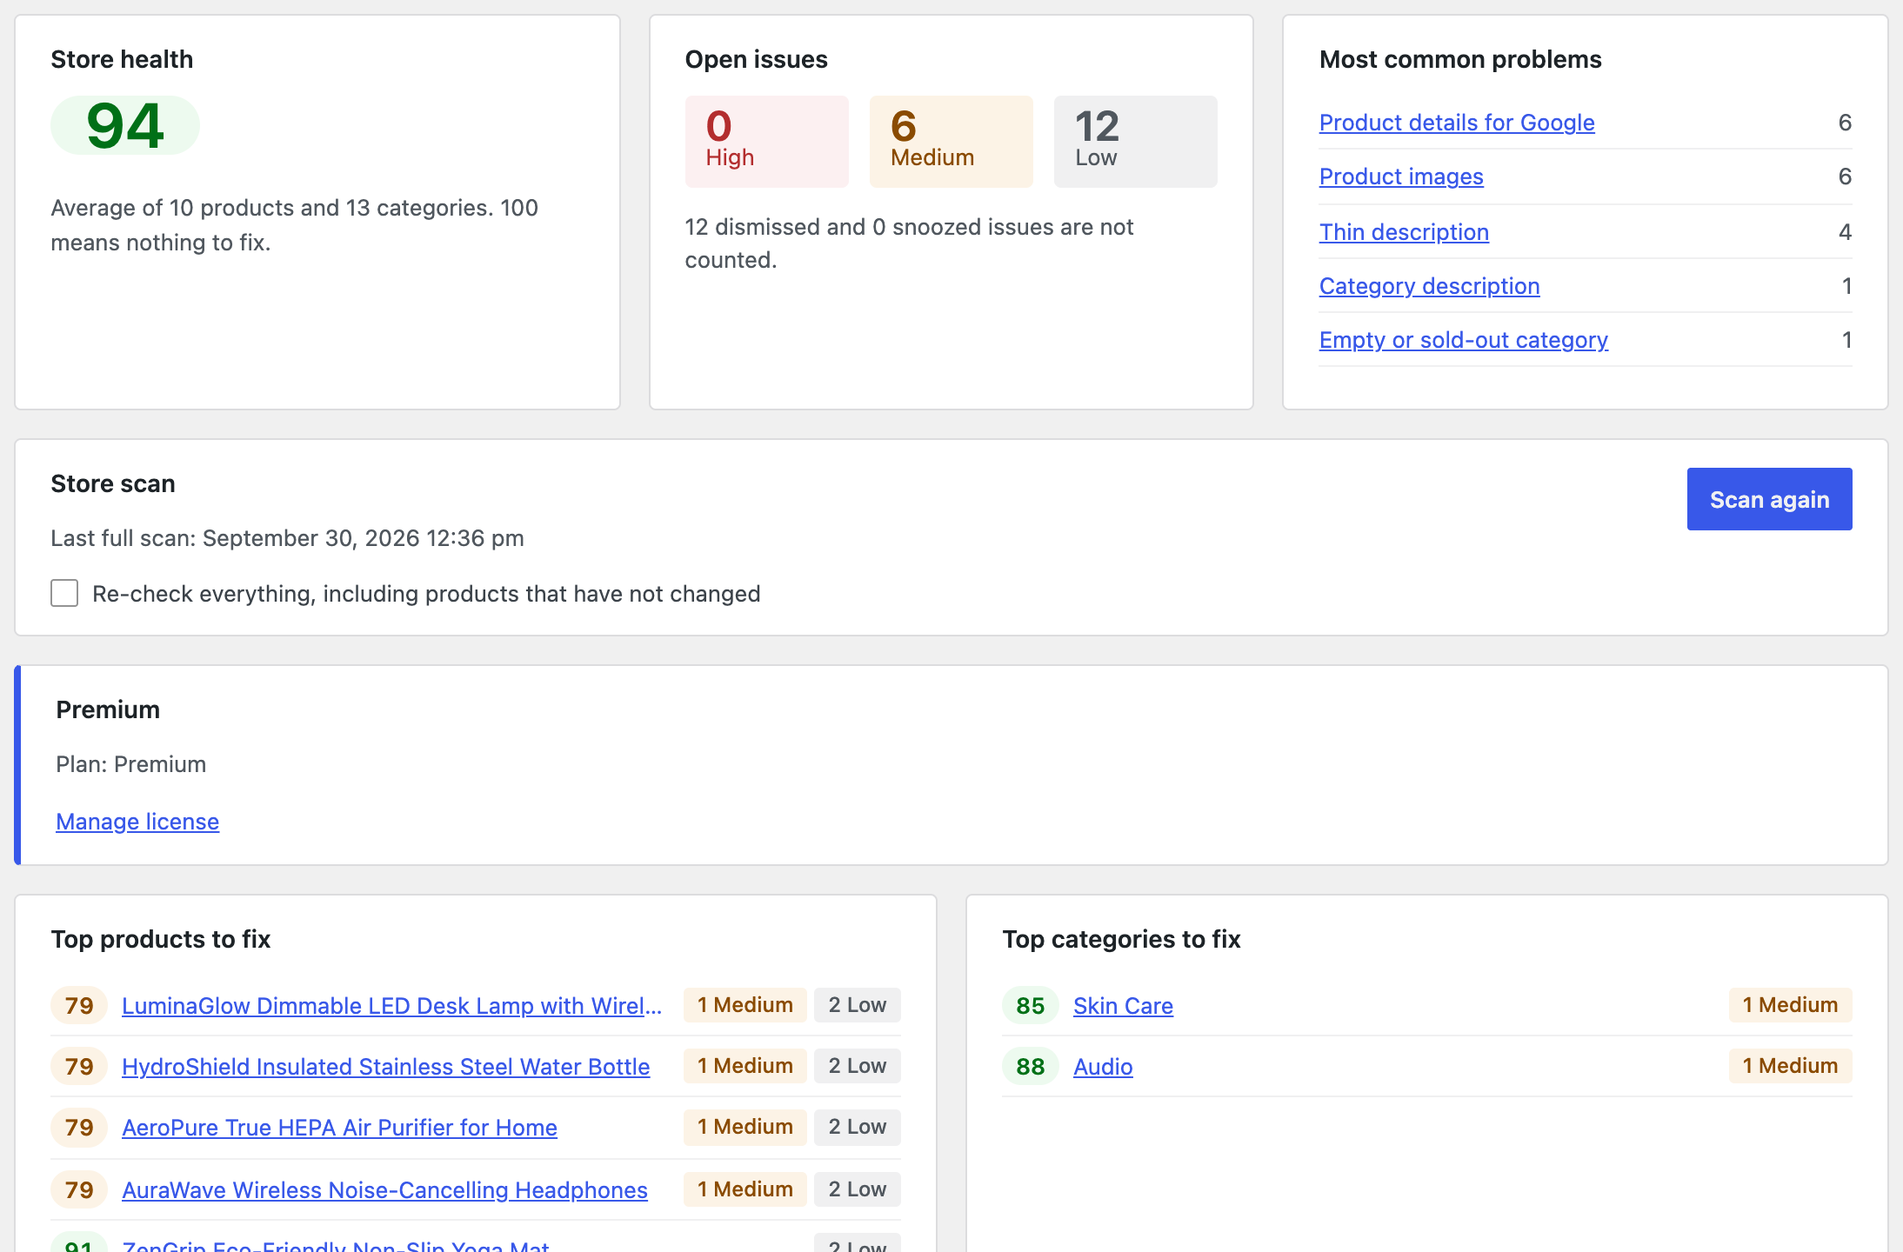Click score 85 beside Skin Care
Viewport: 1903px width, 1252px height.
1030,1006
